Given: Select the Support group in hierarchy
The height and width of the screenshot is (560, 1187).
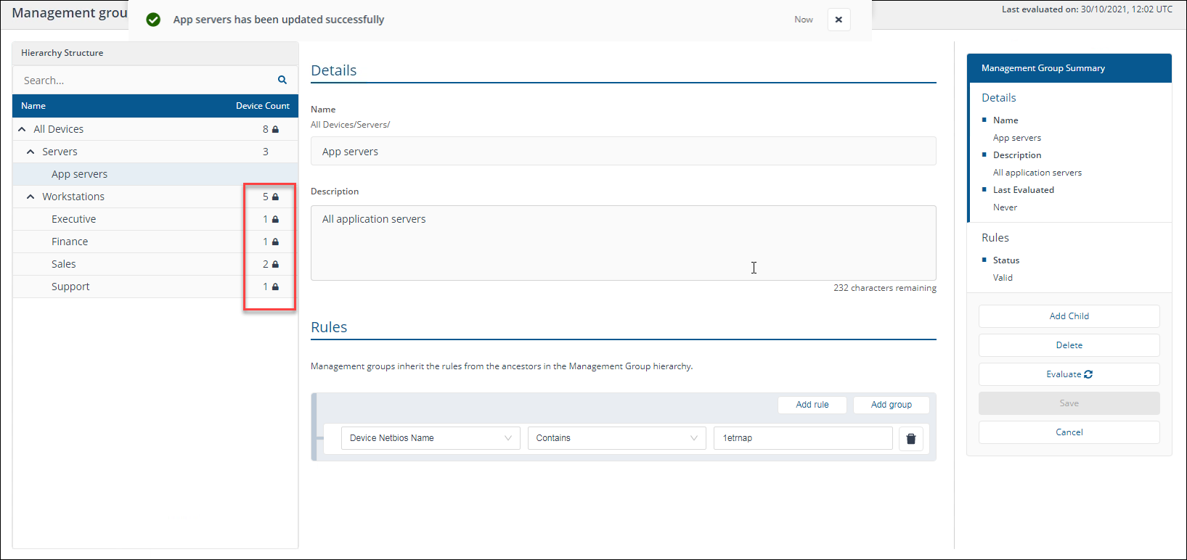Looking at the screenshot, I should point(70,287).
